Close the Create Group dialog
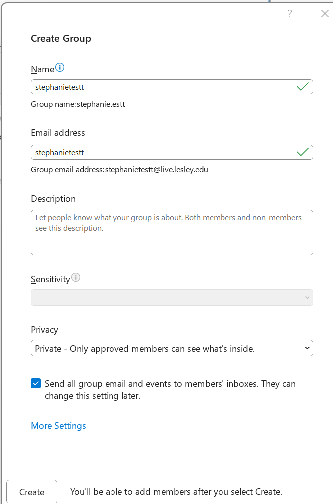Image resolution: width=333 pixels, height=504 pixels. (x=325, y=14)
